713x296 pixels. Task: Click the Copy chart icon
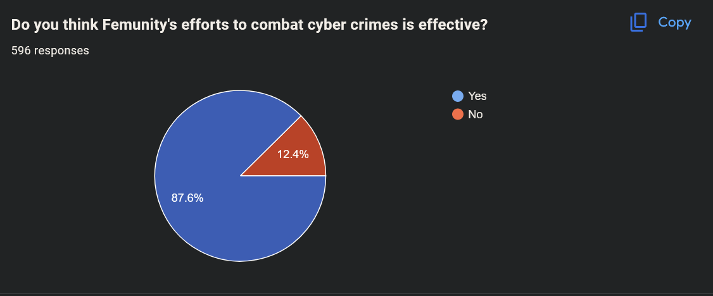coord(638,22)
